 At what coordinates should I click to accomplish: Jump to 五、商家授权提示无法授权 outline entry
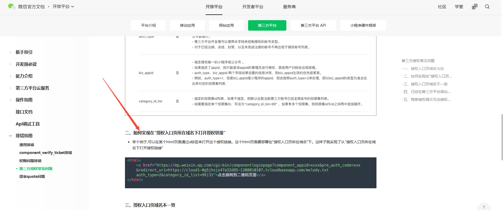(427, 100)
